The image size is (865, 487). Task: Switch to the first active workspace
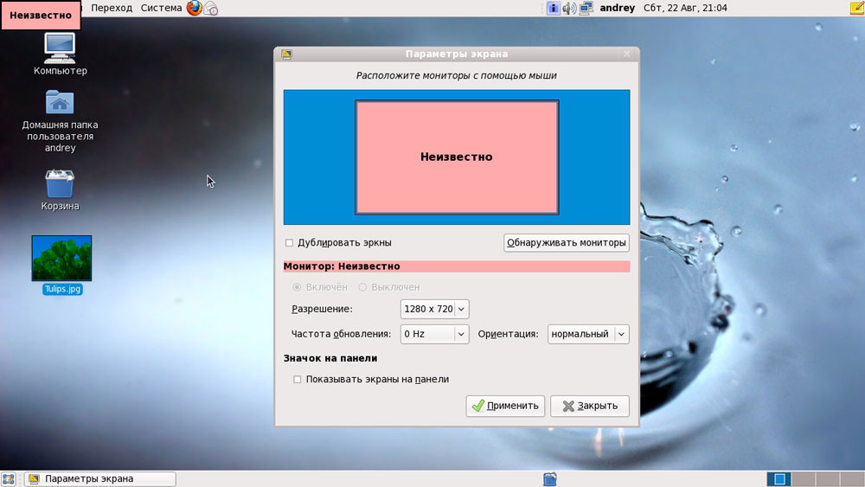[779, 478]
